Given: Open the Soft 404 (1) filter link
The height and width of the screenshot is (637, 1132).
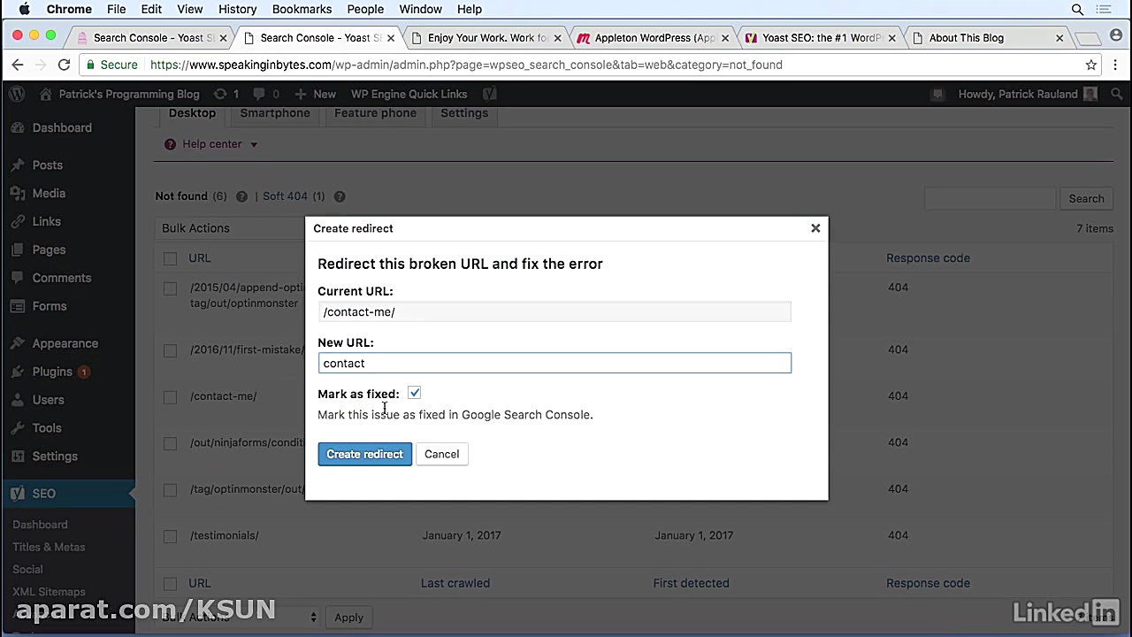Looking at the screenshot, I should point(294,196).
